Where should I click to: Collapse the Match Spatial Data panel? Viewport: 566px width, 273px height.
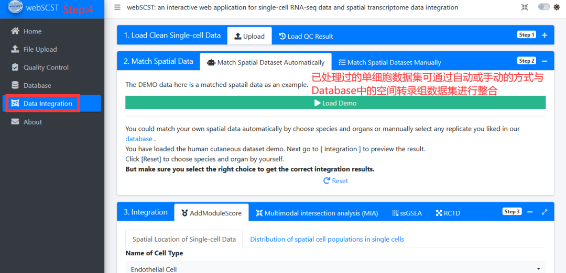click(545, 61)
